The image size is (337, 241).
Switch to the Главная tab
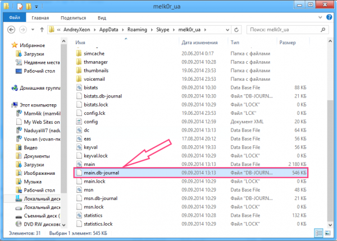40,18
